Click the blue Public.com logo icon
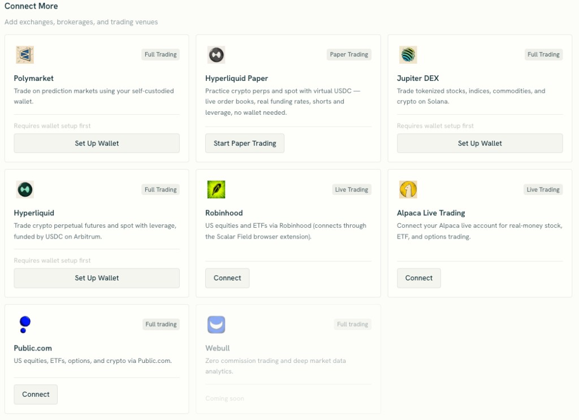Image resolution: width=579 pixels, height=420 pixels. pyautogui.click(x=25, y=324)
